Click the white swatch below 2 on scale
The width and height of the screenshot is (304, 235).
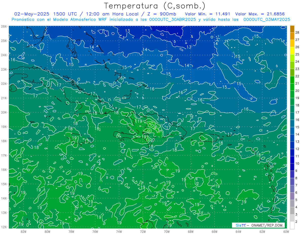point(292,225)
